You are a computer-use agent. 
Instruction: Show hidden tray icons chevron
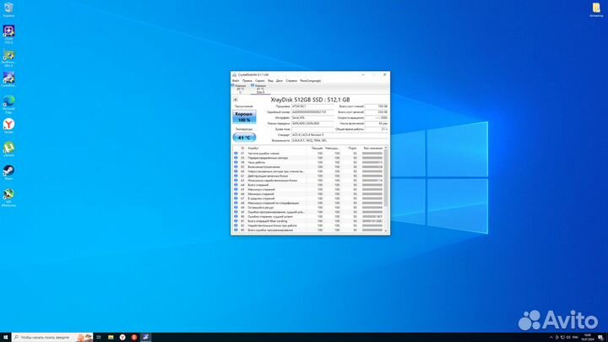pyautogui.click(x=551, y=338)
